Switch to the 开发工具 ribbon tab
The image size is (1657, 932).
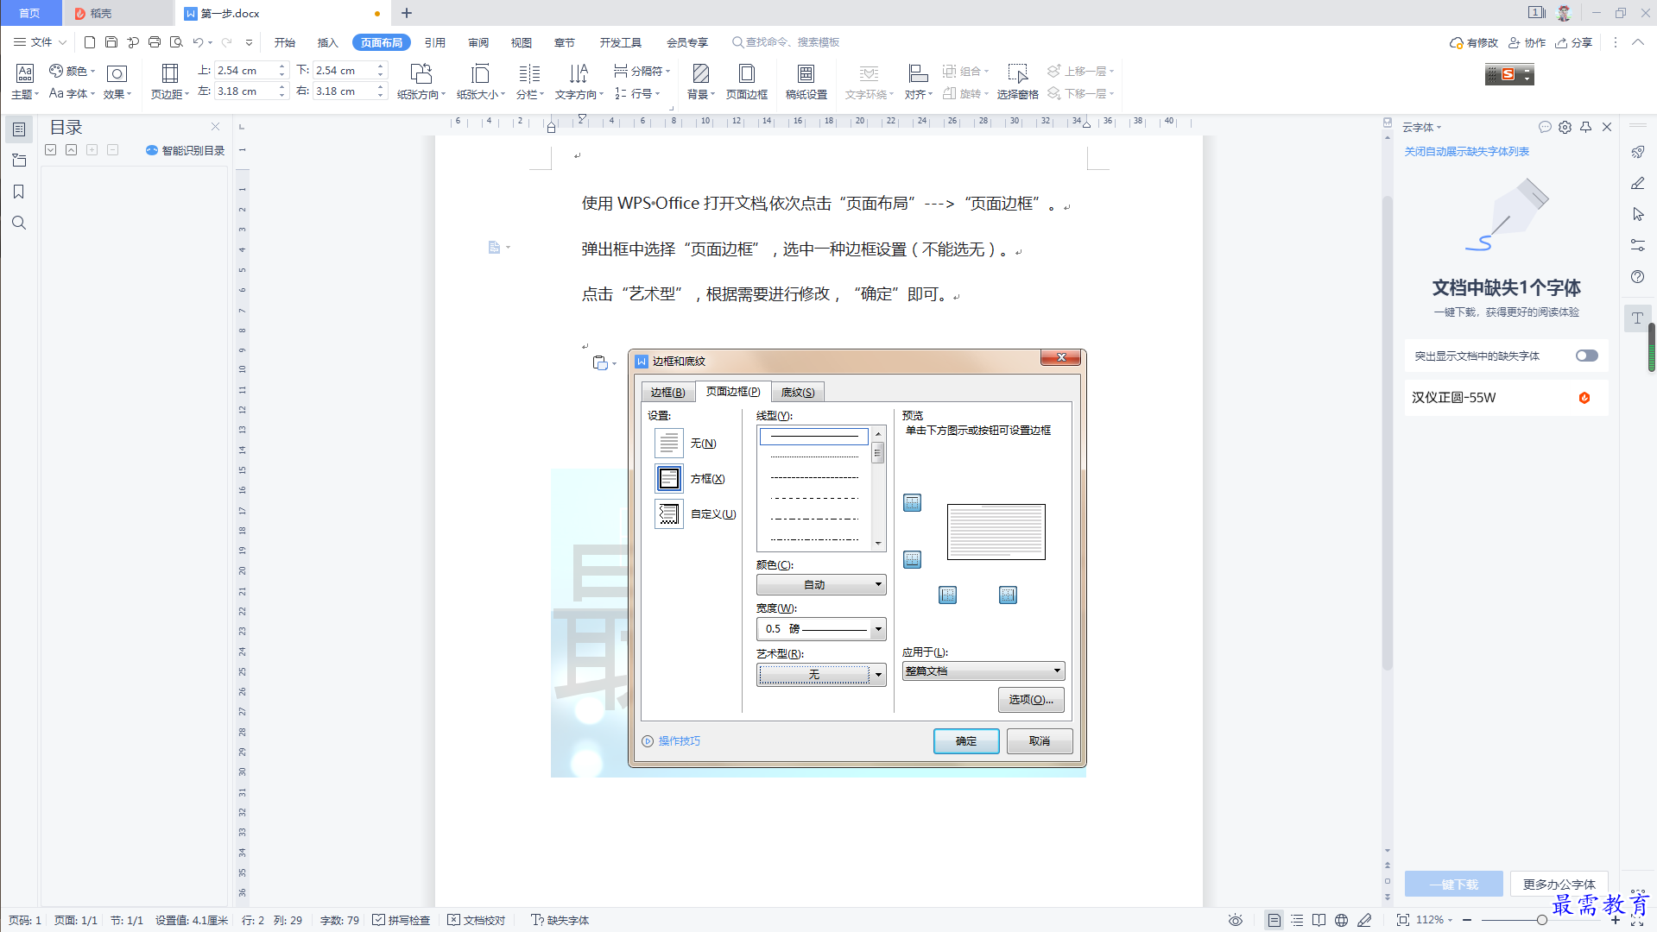click(621, 42)
